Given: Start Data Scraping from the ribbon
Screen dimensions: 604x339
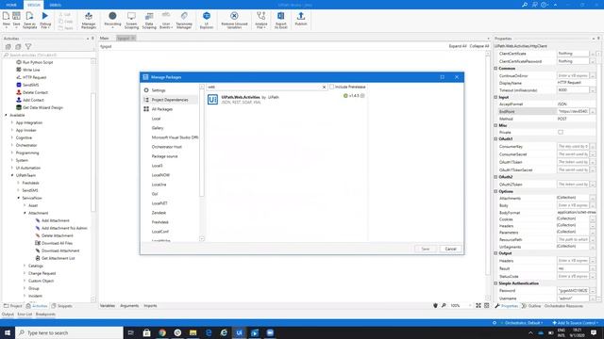Looking at the screenshot, I should pyautogui.click(x=149, y=20).
